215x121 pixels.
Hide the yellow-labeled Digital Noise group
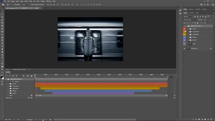click(184, 35)
